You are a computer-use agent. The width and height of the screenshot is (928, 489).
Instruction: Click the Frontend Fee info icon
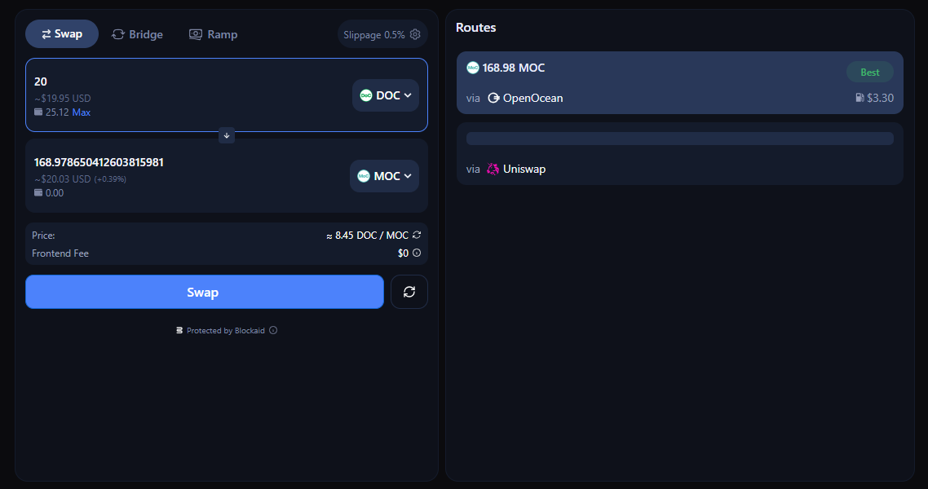click(417, 253)
